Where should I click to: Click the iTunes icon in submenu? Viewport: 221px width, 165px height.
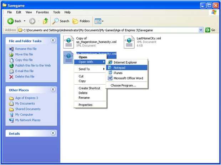coord(110,73)
